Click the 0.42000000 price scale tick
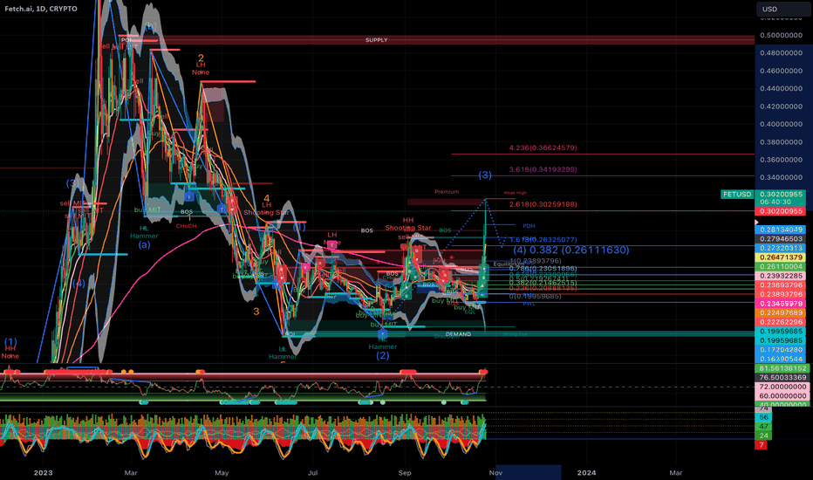This screenshot has width=813, height=480. point(781,106)
